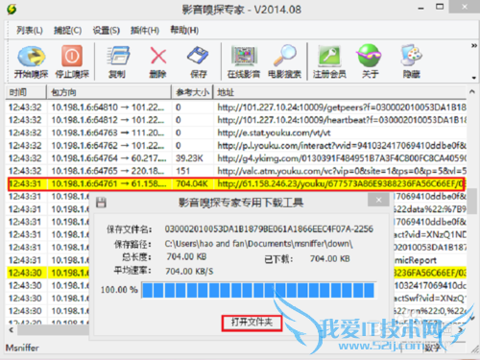Open toolbar options small down arrow
Image resolution: width=480 pixels, height=360 pixels.
click(x=473, y=78)
